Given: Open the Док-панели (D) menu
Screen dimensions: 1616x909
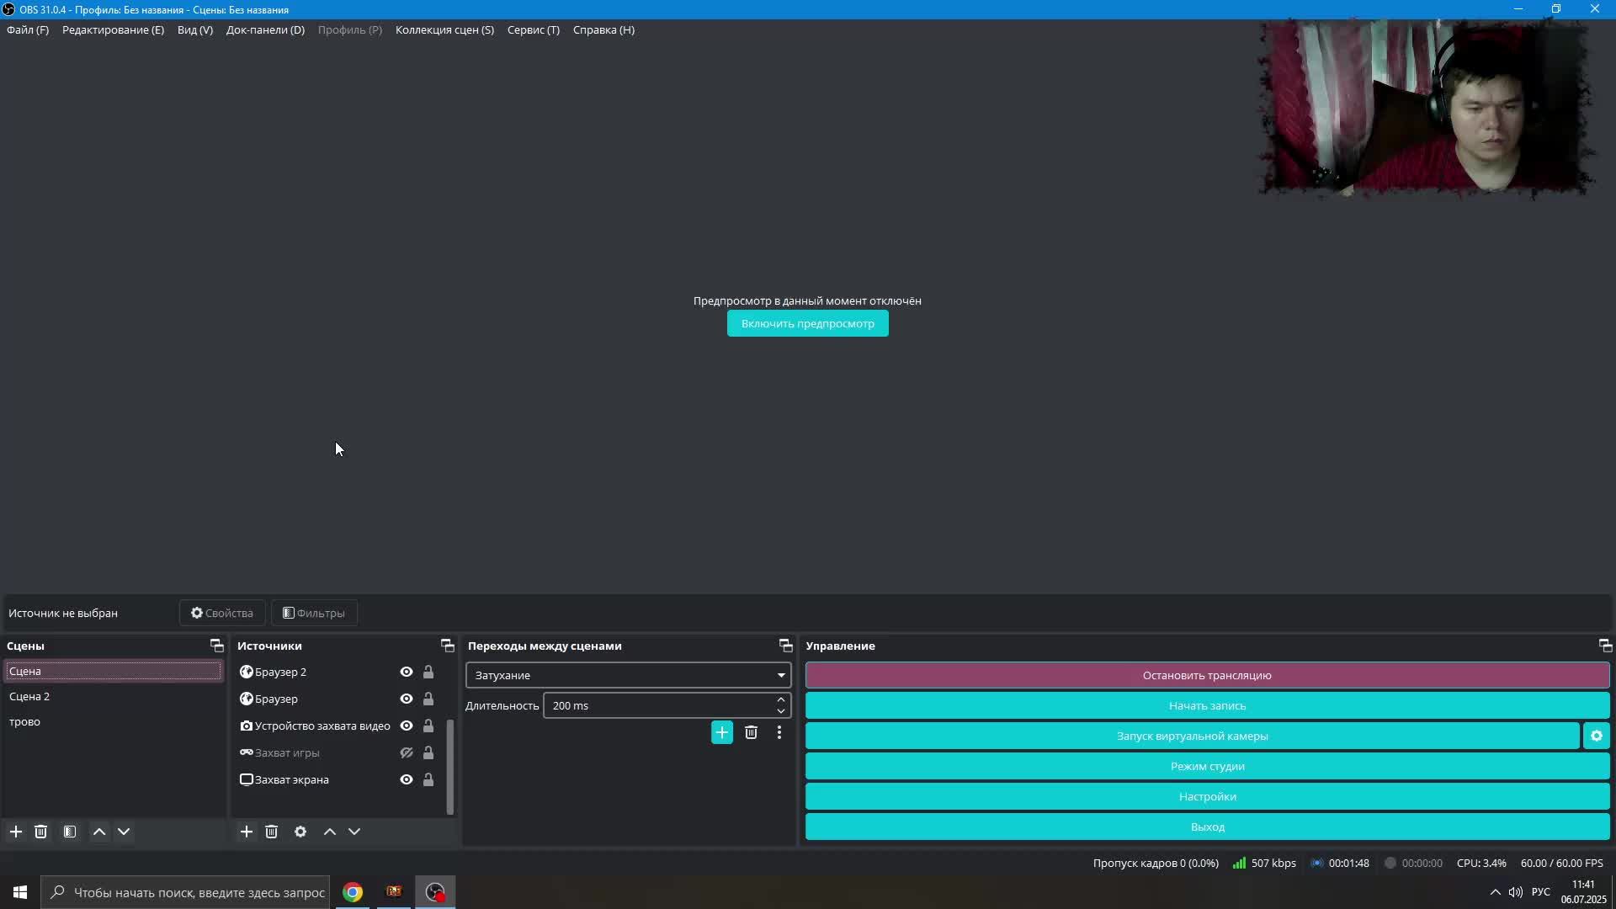Looking at the screenshot, I should pyautogui.click(x=265, y=29).
